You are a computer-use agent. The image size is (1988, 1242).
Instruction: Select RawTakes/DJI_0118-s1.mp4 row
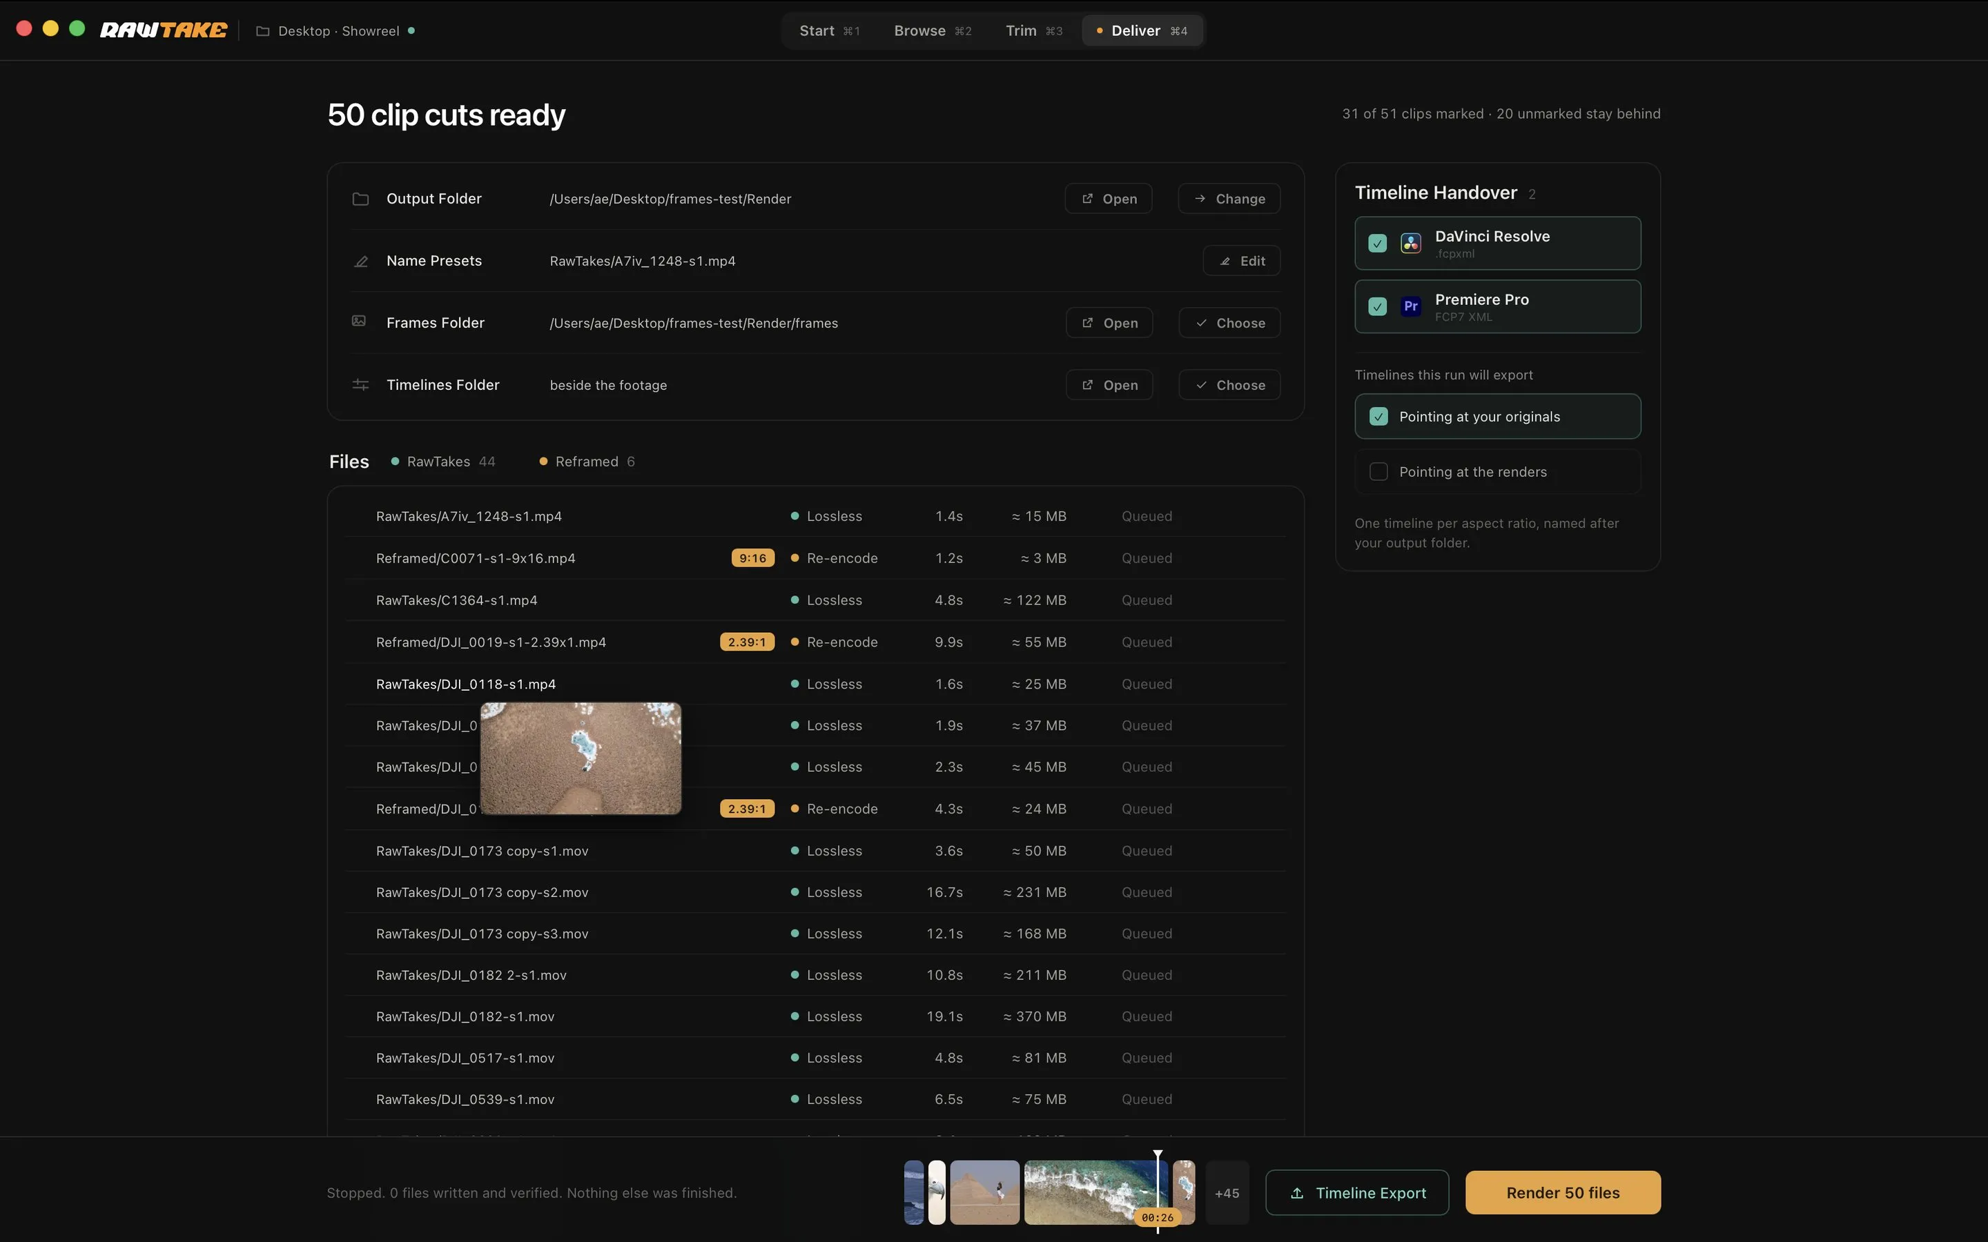[816, 684]
